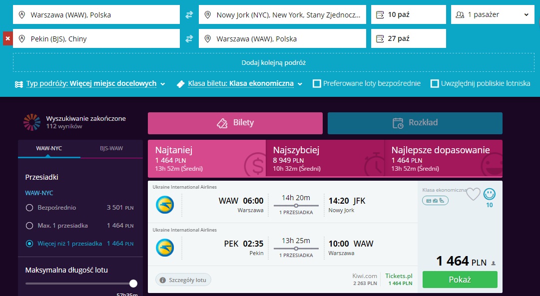540x296 pixels.
Task: Click Ukraine International Airlines logo on PEK flight
Action: coord(165,248)
